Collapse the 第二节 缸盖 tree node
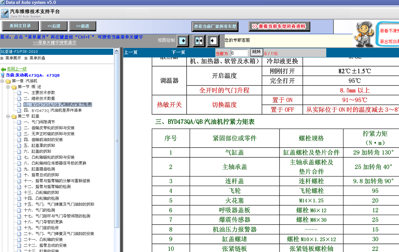 point(8,116)
